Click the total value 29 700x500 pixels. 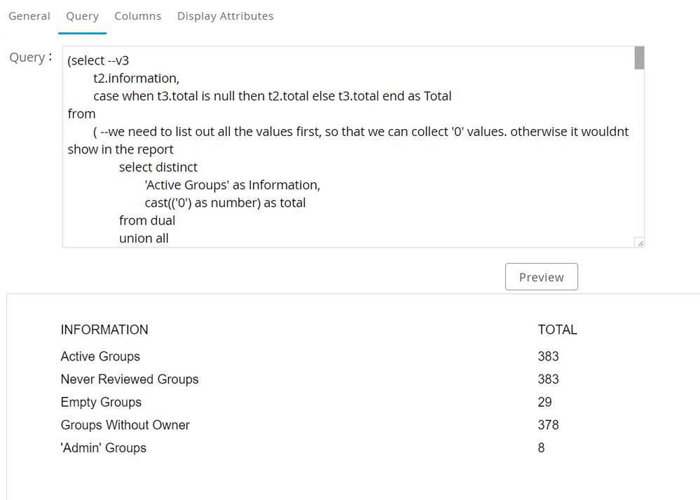pyautogui.click(x=544, y=402)
